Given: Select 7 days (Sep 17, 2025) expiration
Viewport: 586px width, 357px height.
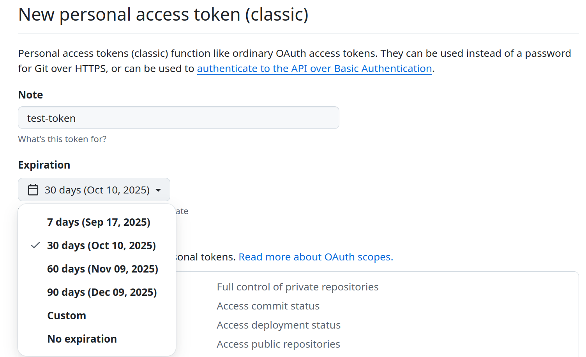Looking at the screenshot, I should [99, 222].
